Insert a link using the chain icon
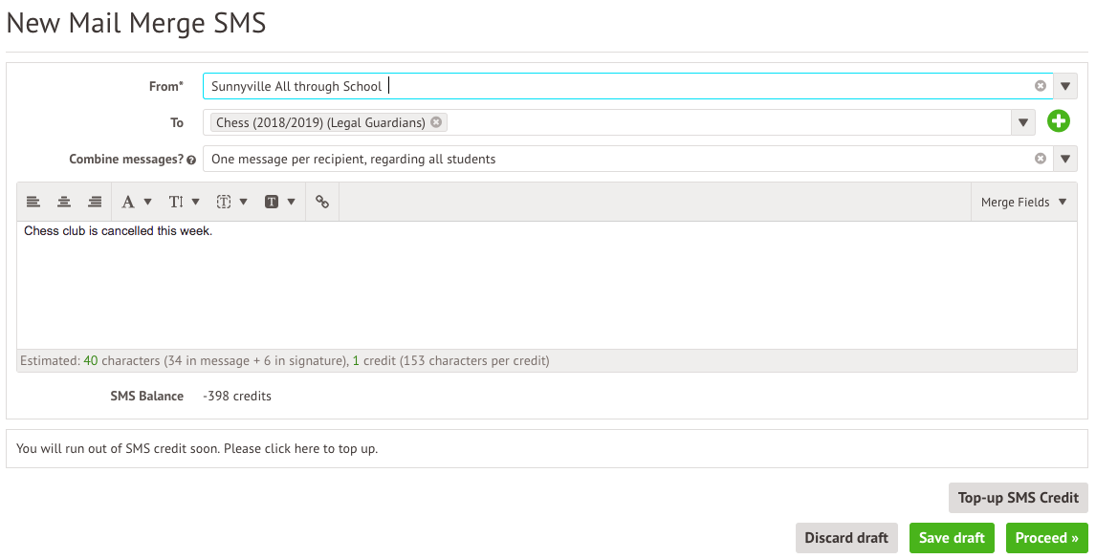1096x559 pixels. 322,202
